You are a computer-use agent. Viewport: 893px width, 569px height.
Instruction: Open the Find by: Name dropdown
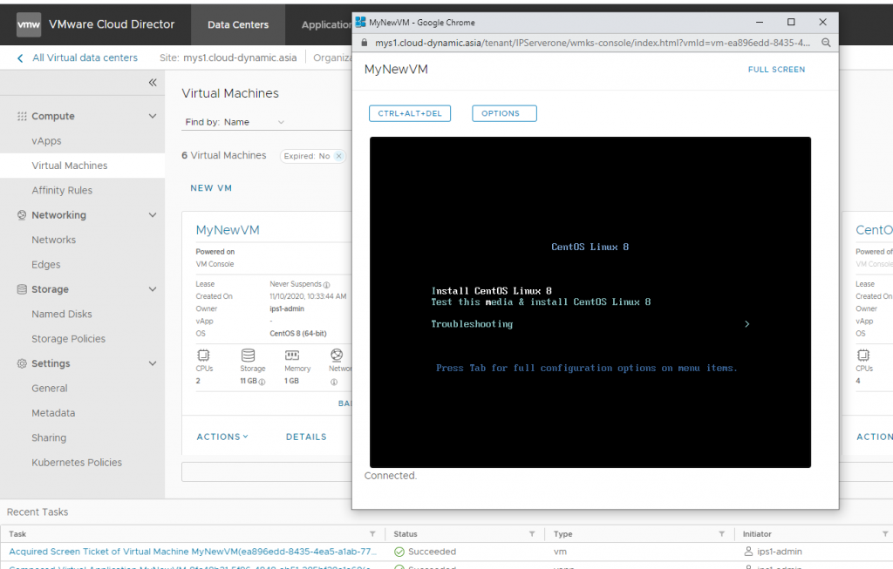pyautogui.click(x=235, y=122)
